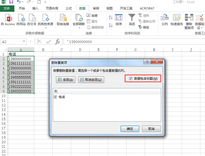
Task: Open the File (文件) tab
Action: [x=7, y=8]
